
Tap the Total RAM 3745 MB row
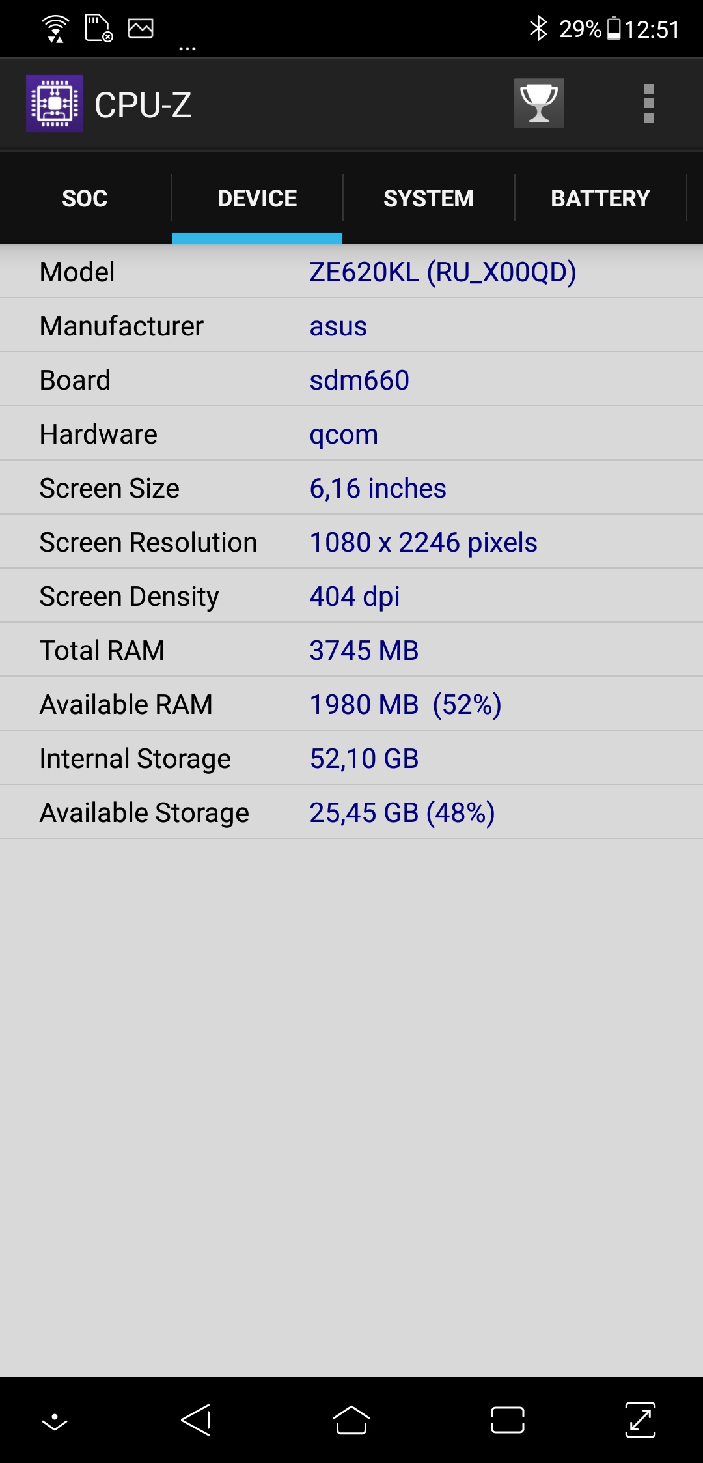[351, 650]
